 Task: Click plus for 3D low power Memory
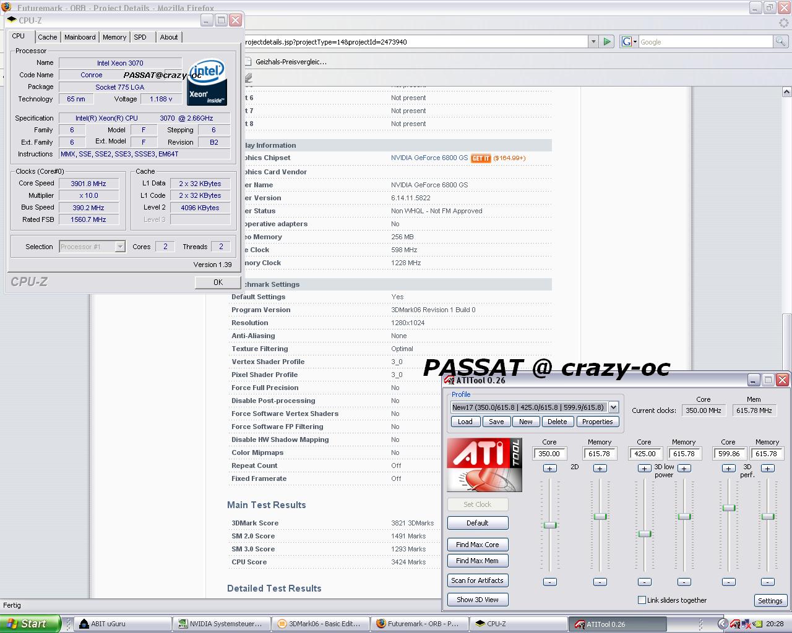[684, 469]
